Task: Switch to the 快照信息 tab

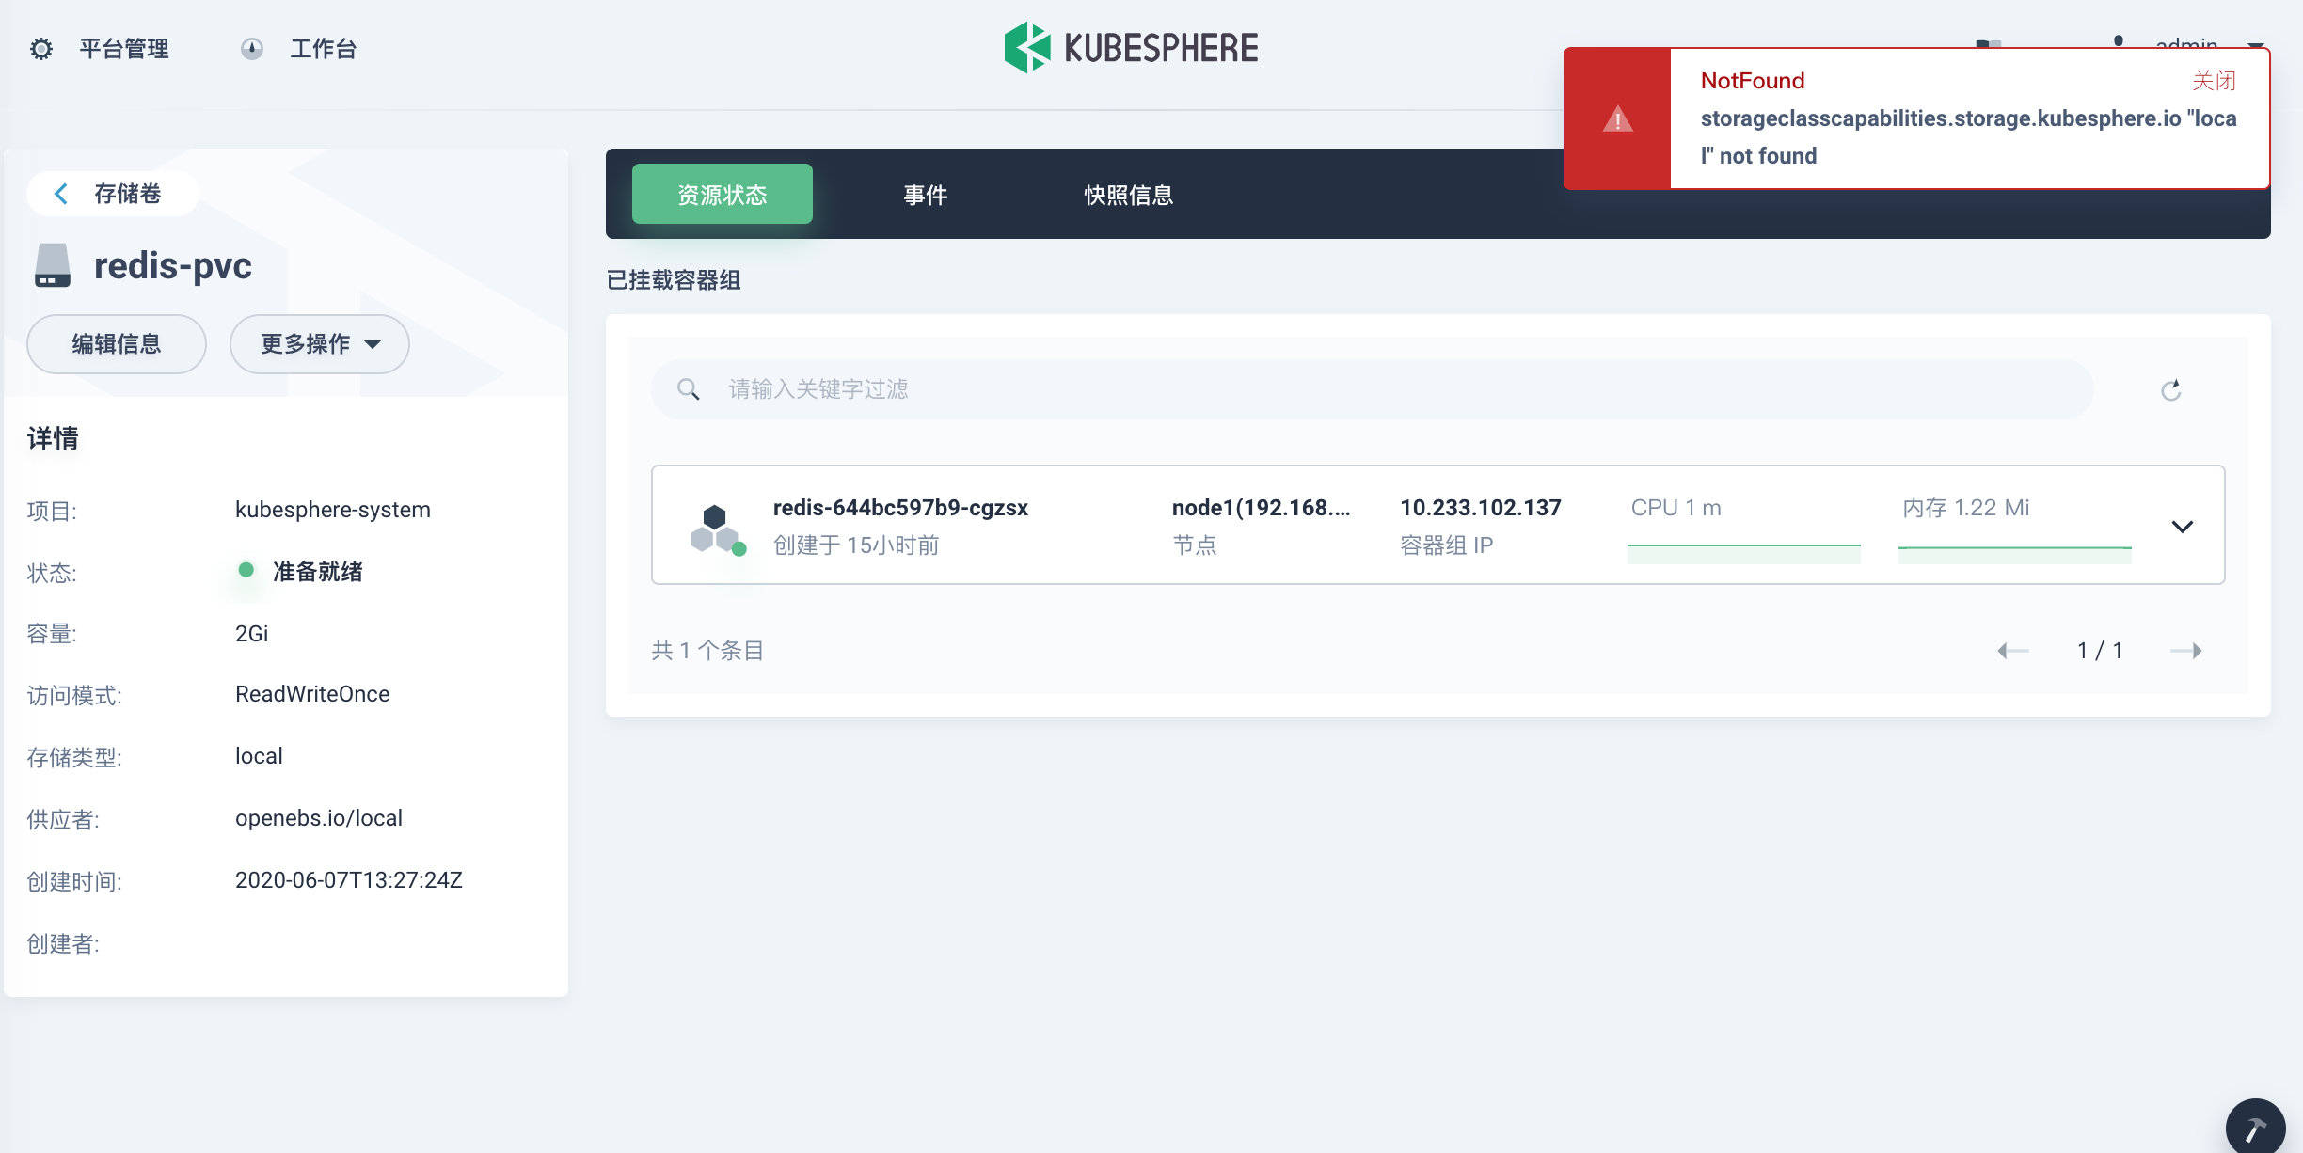Action: [1129, 195]
